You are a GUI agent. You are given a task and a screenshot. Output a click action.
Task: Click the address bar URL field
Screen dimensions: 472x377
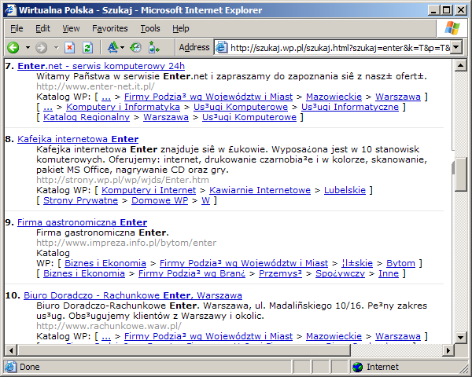[340, 47]
